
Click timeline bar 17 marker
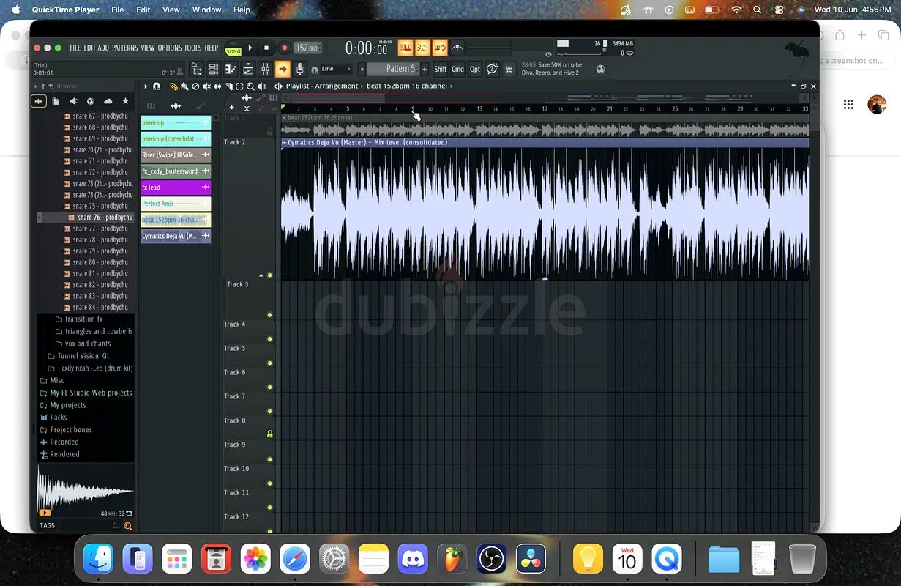pyautogui.click(x=545, y=108)
